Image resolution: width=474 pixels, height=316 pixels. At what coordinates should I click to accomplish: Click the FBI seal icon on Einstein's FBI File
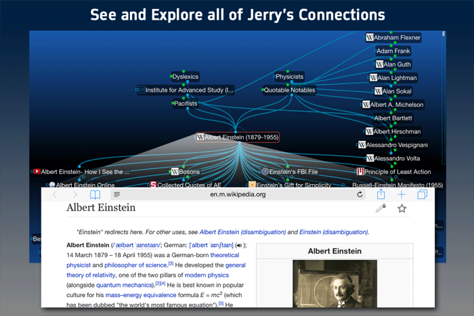tap(265, 172)
